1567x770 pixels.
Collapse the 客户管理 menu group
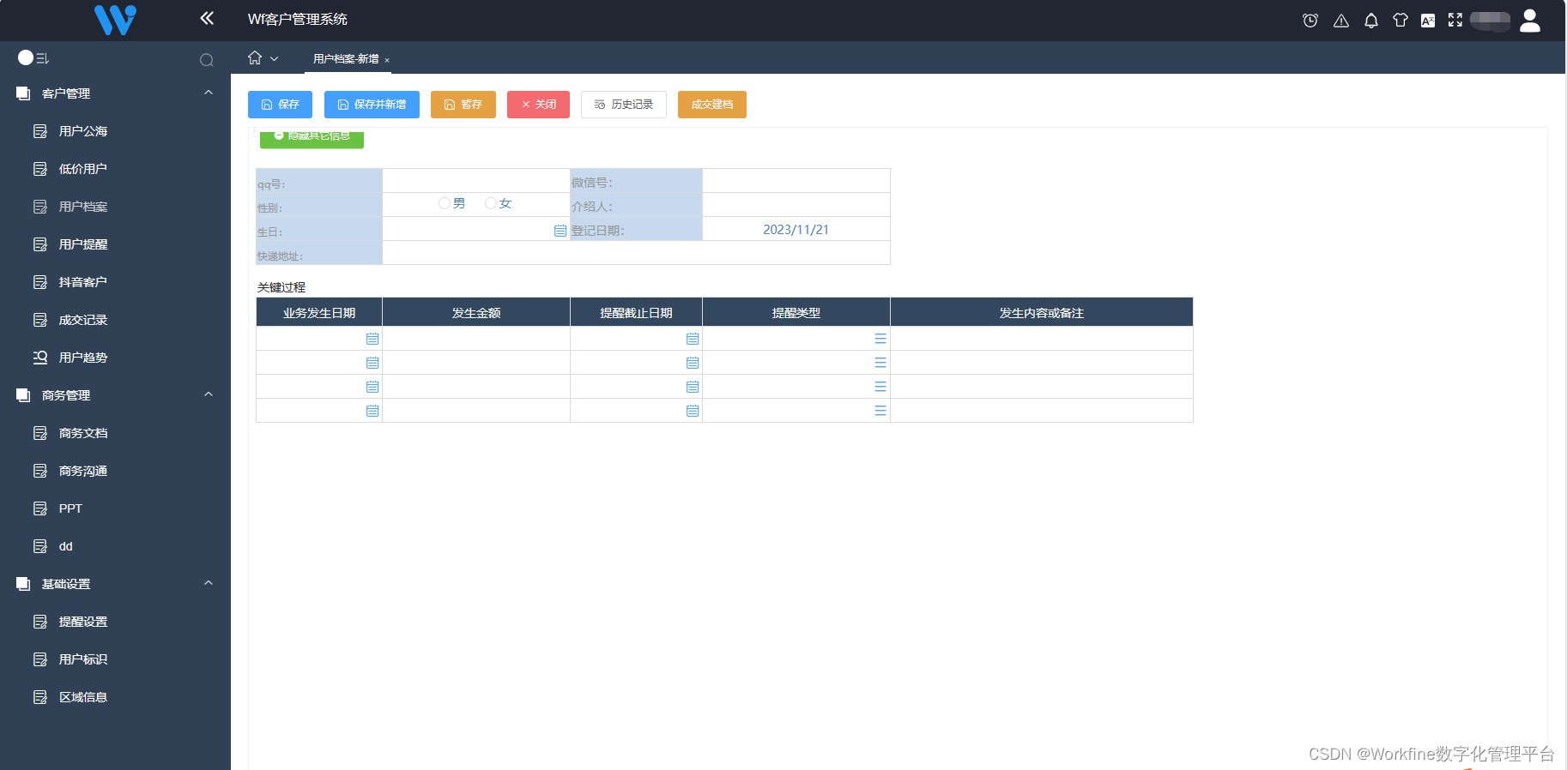pyautogui.click(x=209, y=93)
